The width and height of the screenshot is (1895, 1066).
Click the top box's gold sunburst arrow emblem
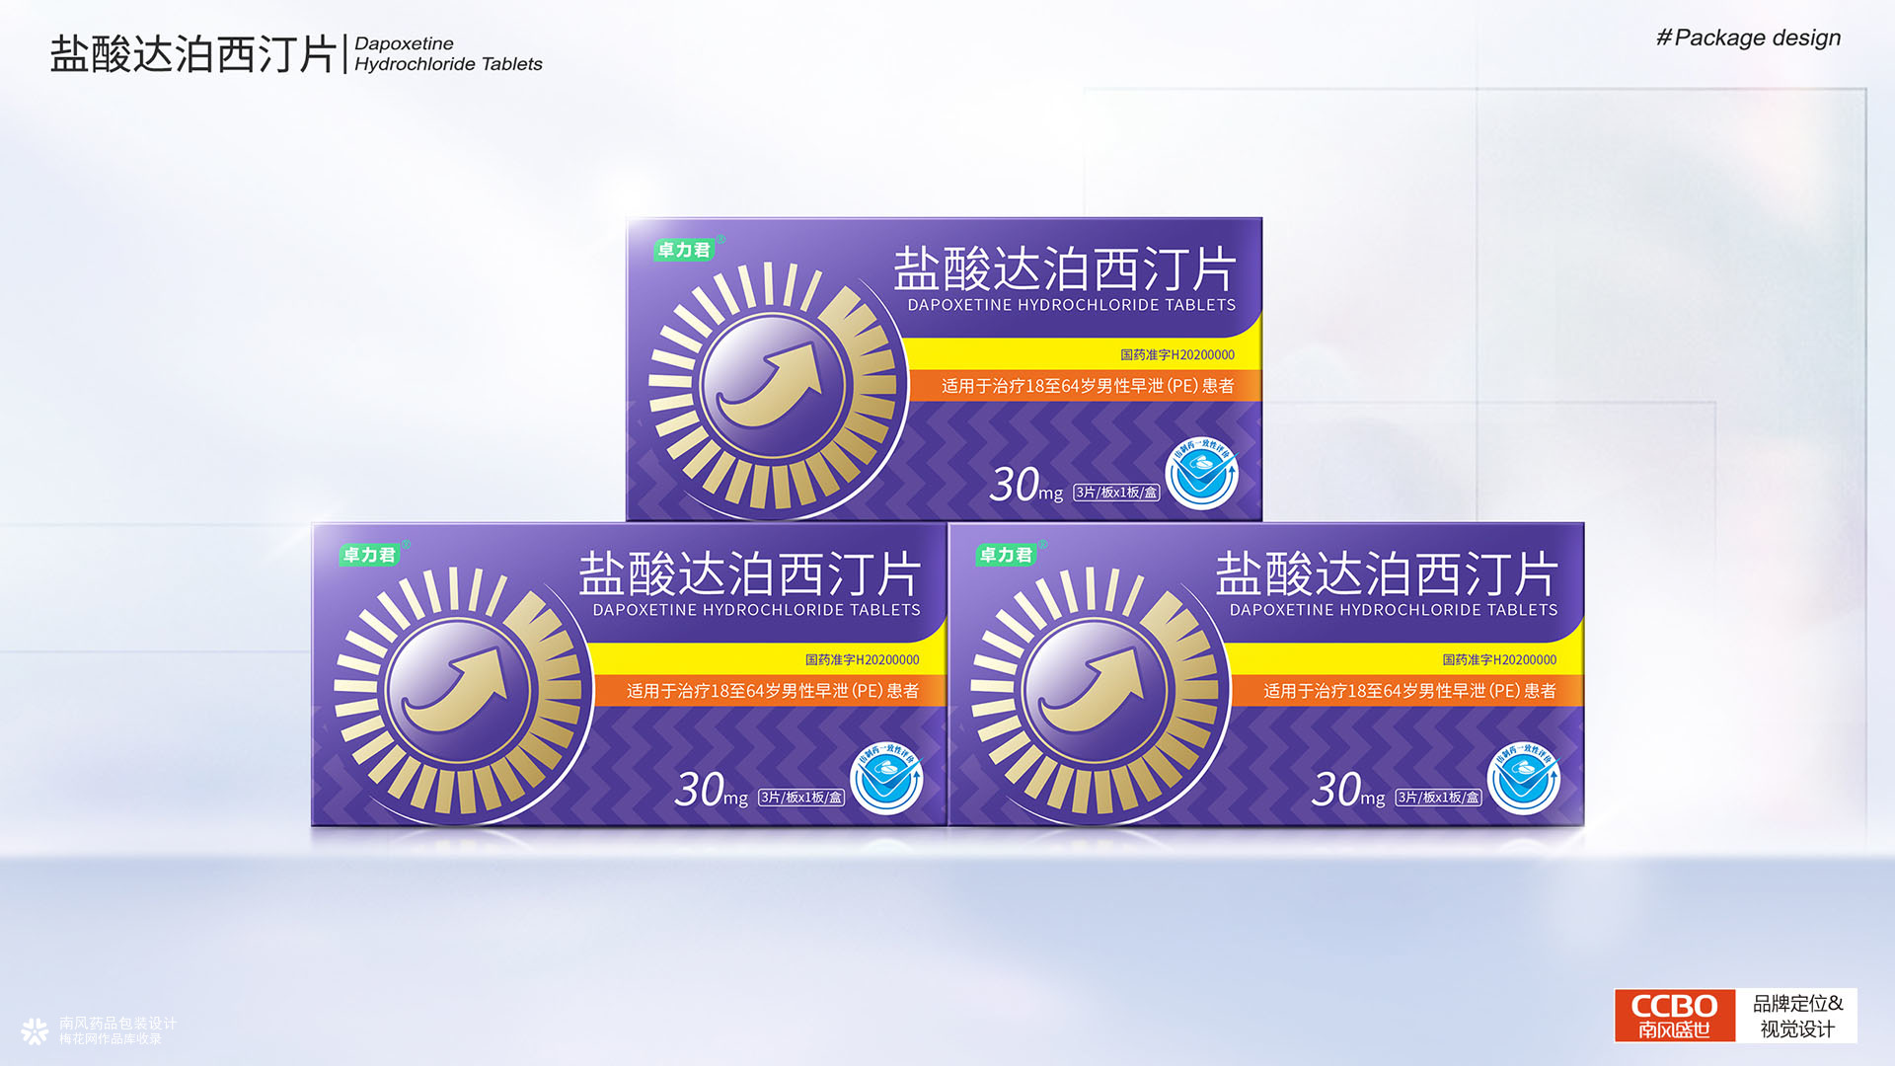[x=772, y=385]
